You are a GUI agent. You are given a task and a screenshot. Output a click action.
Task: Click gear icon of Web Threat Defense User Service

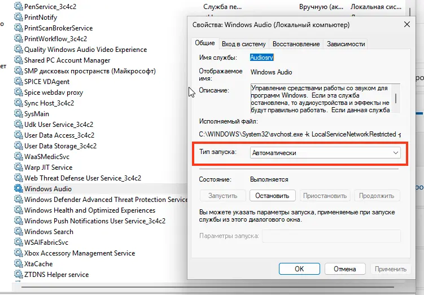(19, 178)
